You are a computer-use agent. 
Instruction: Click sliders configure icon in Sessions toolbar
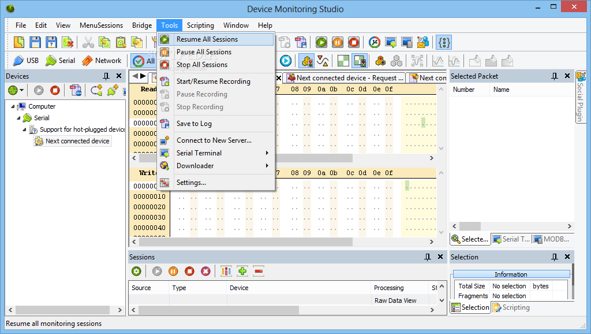(x=226, y=272)
